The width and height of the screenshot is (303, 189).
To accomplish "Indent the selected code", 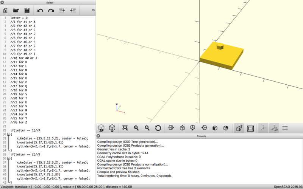I will point(73,11).
